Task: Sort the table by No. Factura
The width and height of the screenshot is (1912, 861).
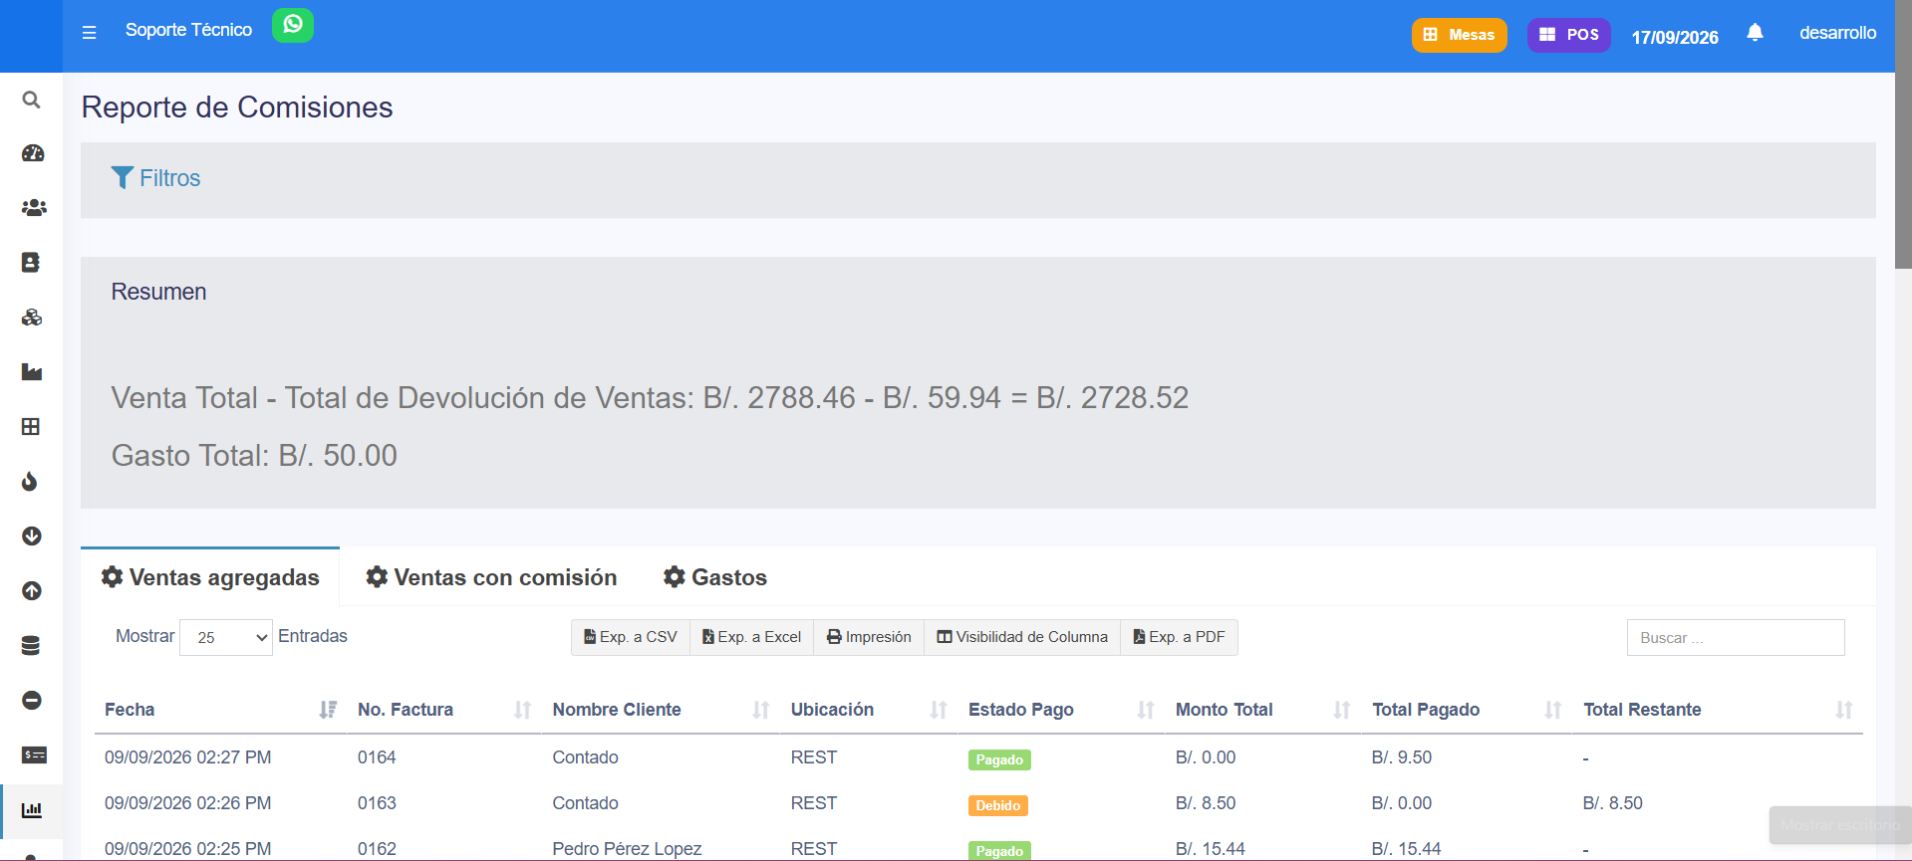Action: [444, 710]
